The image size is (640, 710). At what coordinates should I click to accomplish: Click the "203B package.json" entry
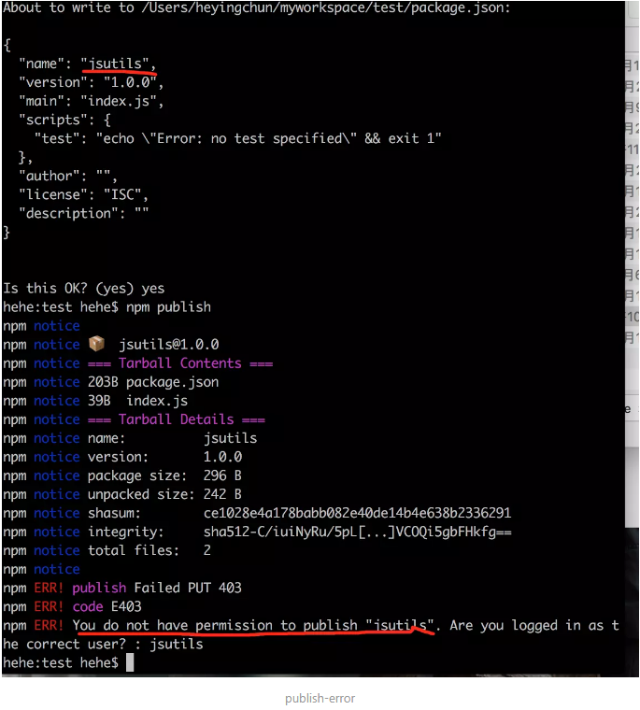click(153, 382)
